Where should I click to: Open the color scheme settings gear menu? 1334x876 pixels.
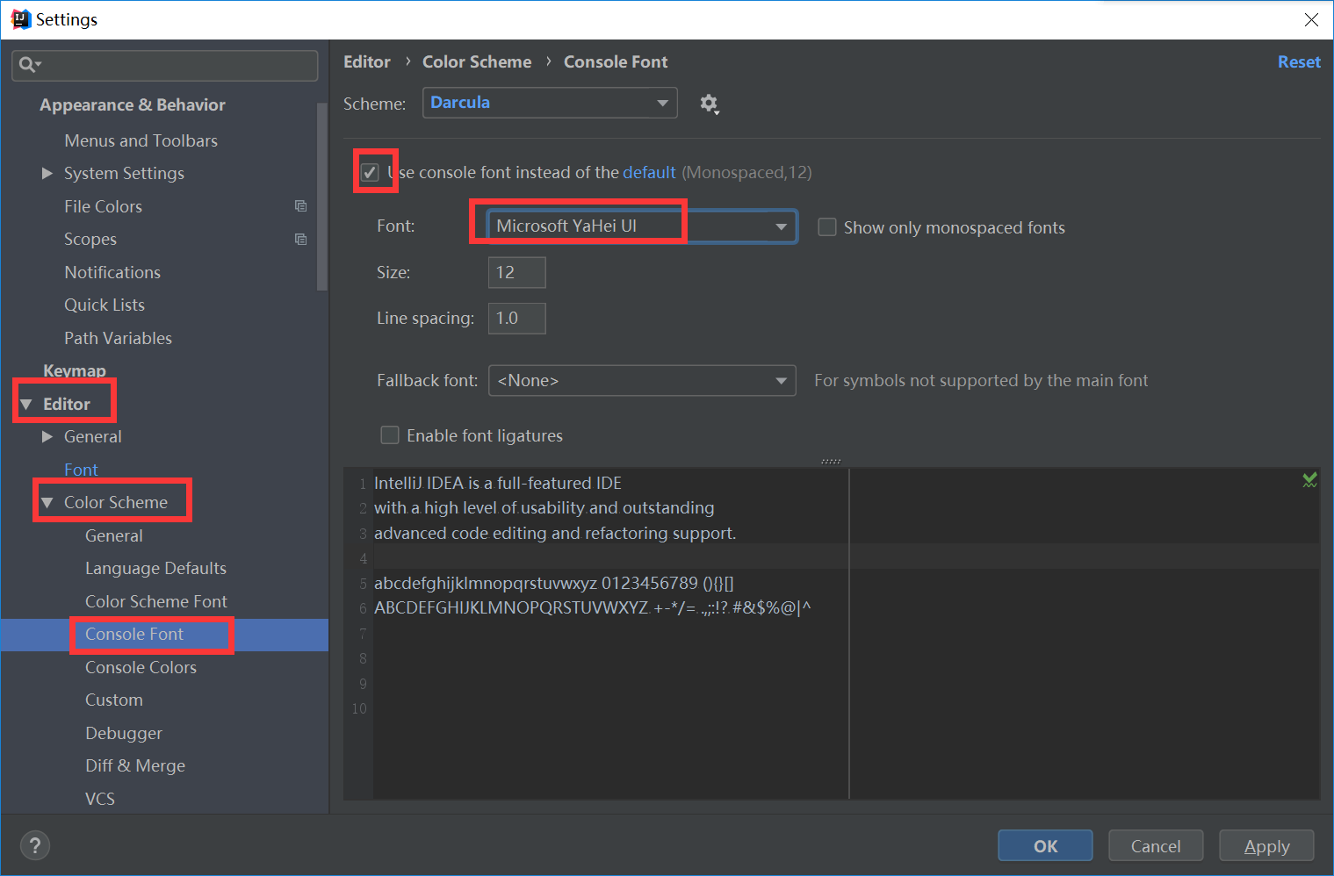tap(709, 103)
